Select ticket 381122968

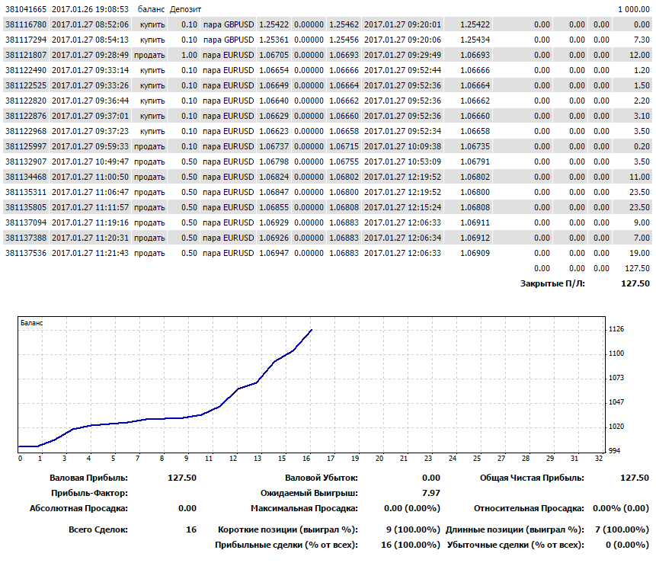25,131
